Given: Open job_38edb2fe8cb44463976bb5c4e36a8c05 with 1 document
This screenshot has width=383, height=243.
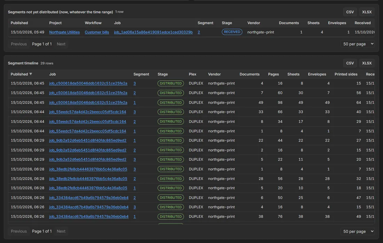Looking at the screenshot, I should click(88, 169).
